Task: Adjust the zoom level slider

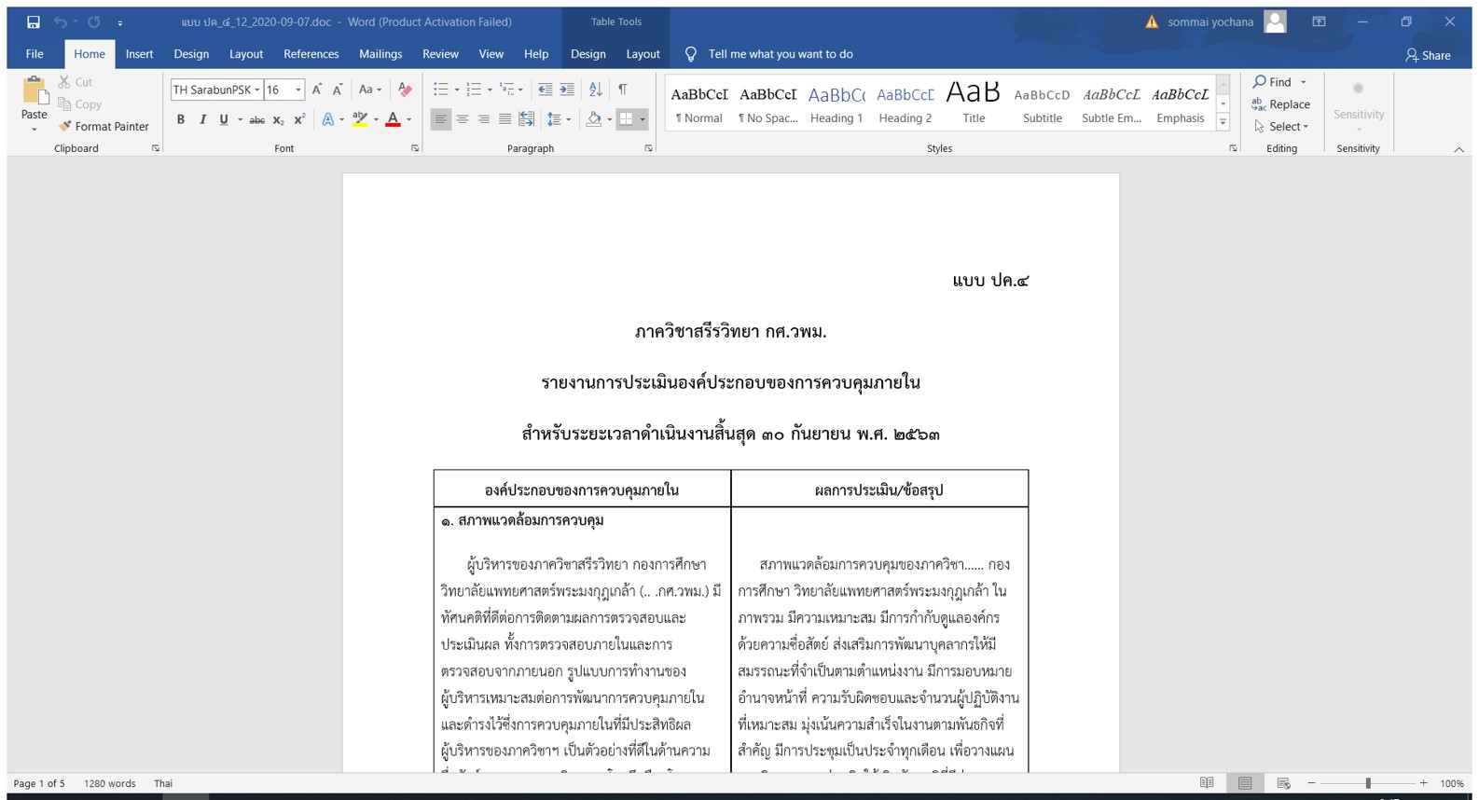Action: [x=1368, y=783]
